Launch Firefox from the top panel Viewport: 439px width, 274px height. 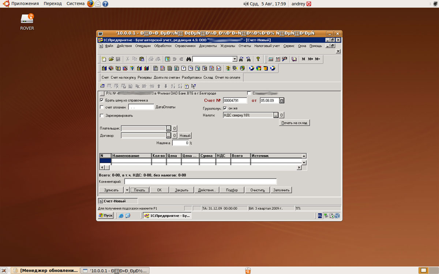(90, 4)
